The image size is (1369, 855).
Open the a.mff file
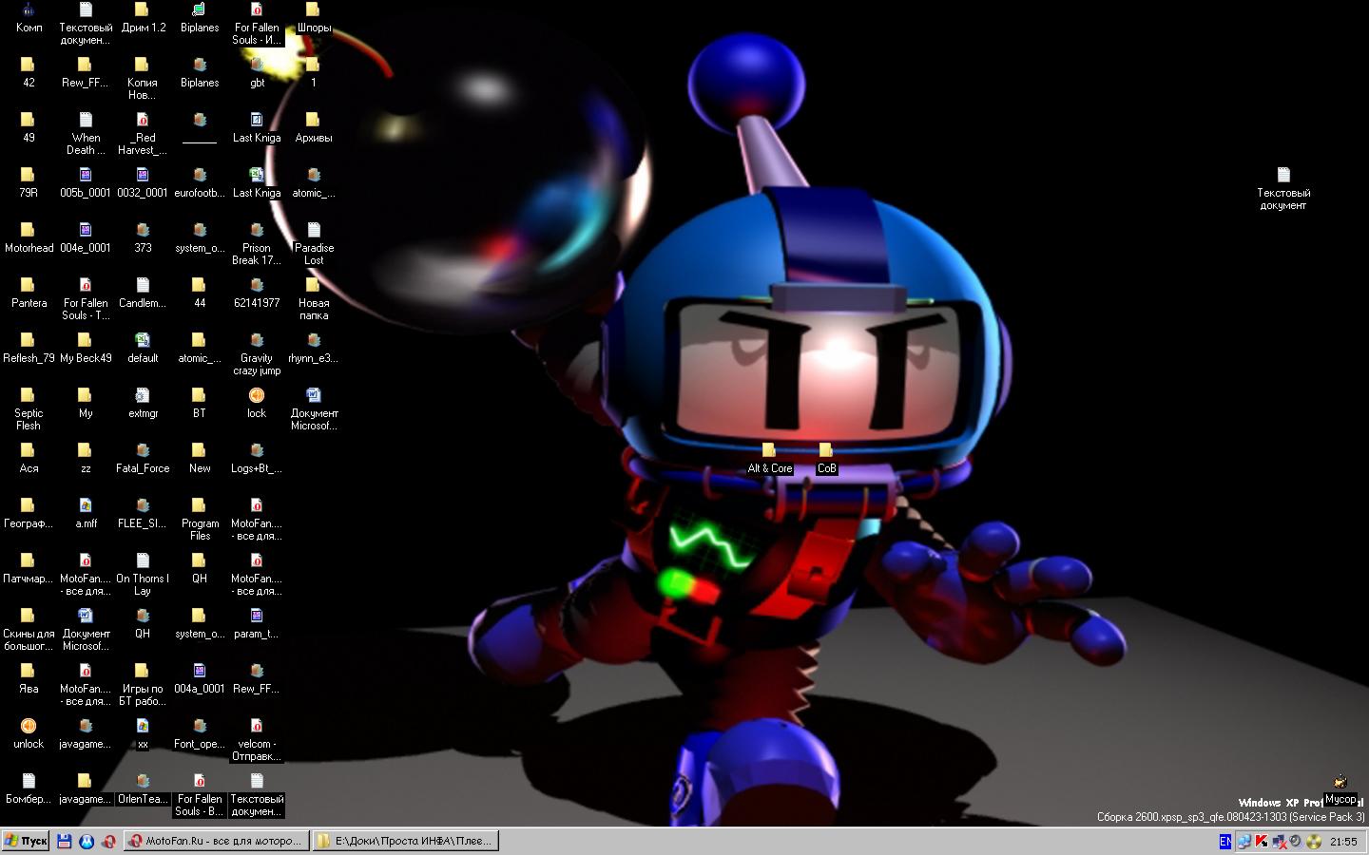pyautogui.click(x=86, y=513)
